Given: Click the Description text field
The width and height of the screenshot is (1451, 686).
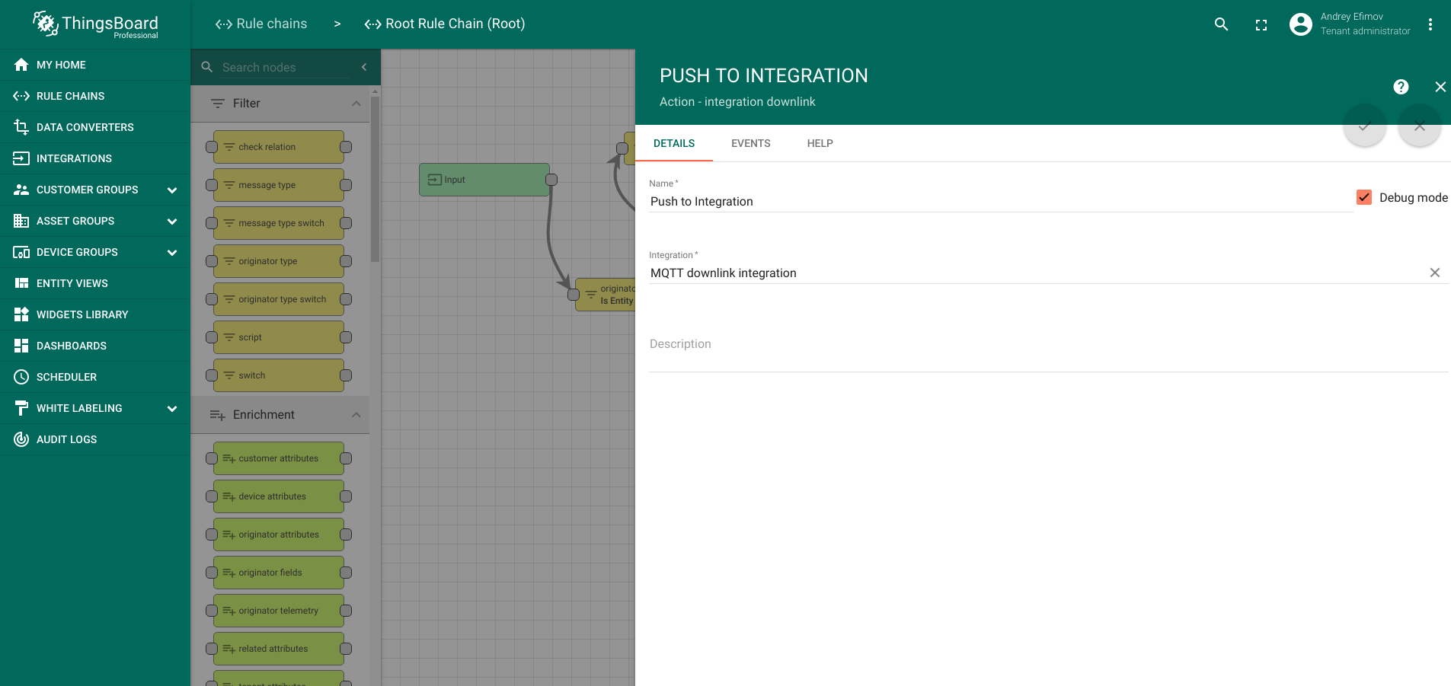Looking at the screenshot, I should click(x=1047, y=345).
